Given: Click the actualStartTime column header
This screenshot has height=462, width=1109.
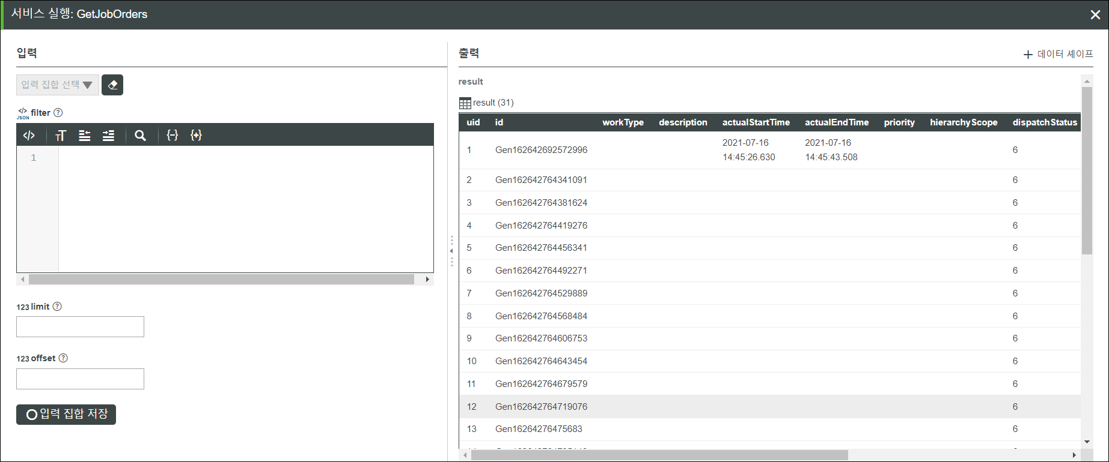Looking at the screenshot, I should [x=756, y=122].
